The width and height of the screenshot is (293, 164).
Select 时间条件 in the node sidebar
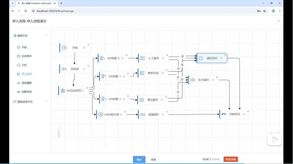(26, 56)
